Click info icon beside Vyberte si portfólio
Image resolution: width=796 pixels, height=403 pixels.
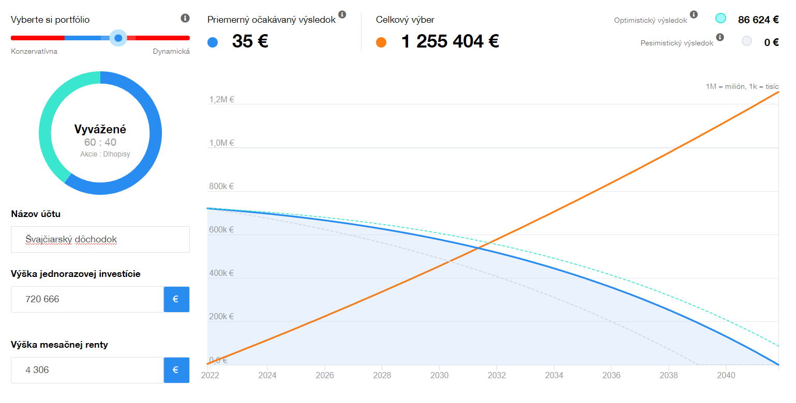[x=185, y=18]
